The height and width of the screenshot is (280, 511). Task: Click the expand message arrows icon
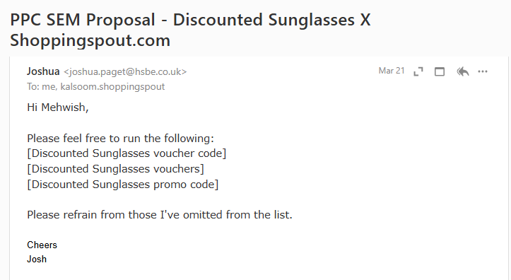point(418,71)
